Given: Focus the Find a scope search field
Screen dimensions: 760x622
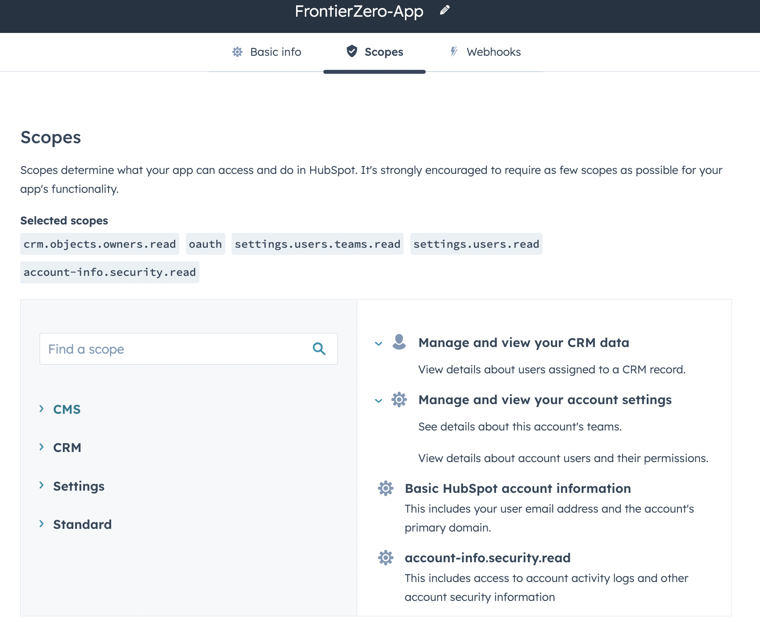Looking at the screenshot, I should 174,349.
